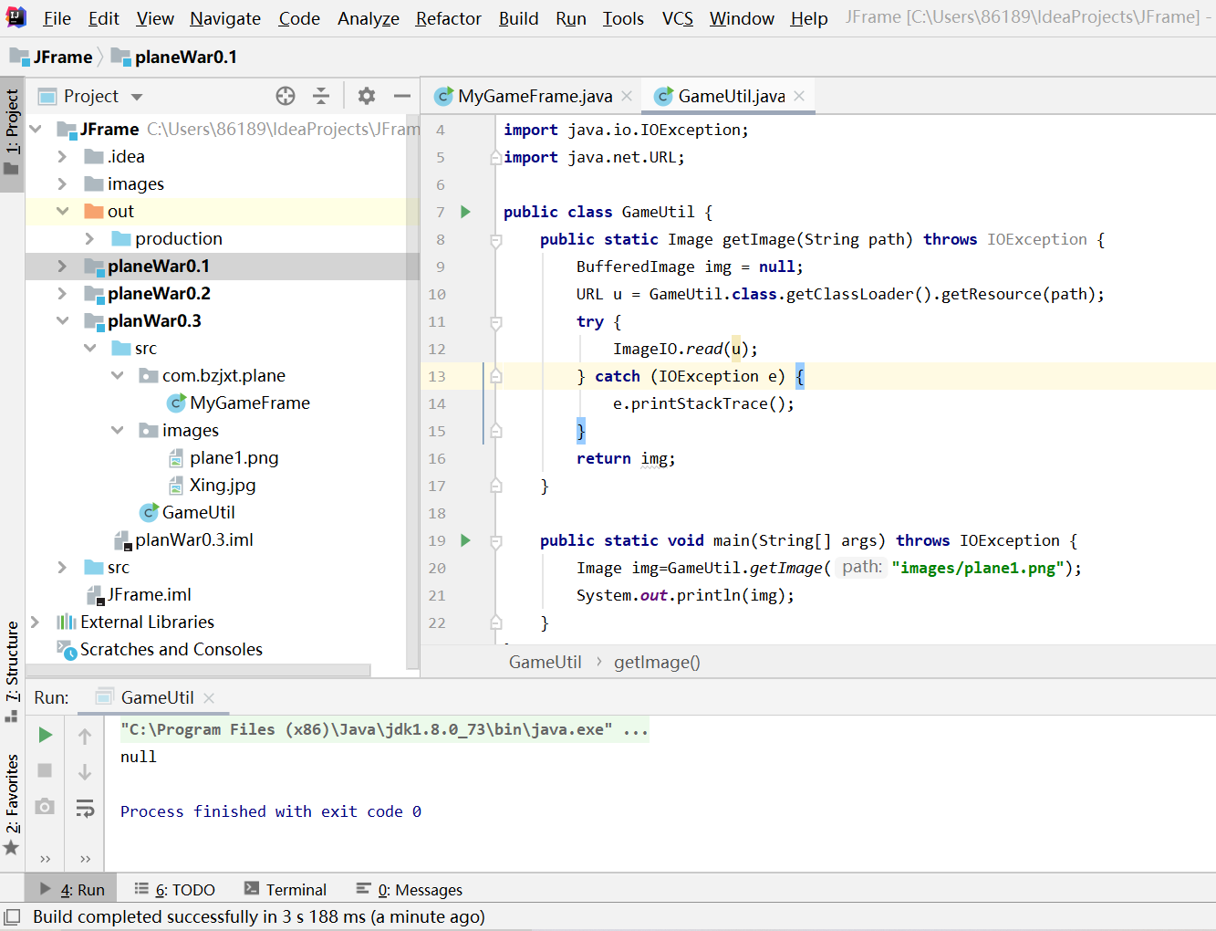This screenshot has height=931, width=1216.
Task: Click the locate/scroll-from-source target icon
Action: point(286,96)
